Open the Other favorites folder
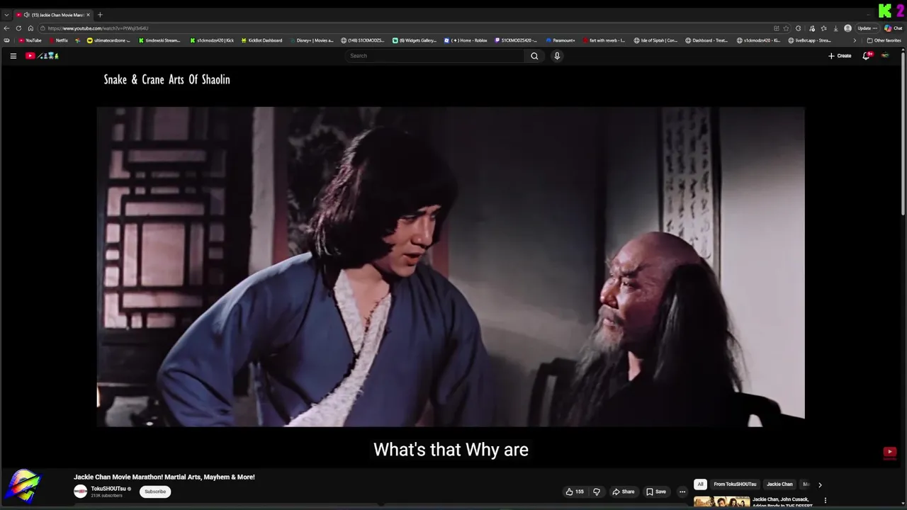This screenshot has width=907, height=510. point(884,40)
